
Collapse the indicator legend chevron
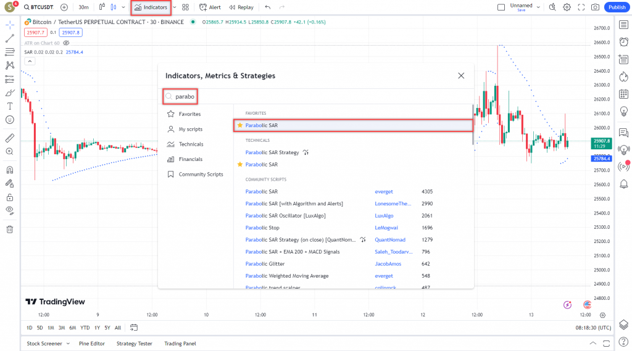click(x=30, y=61)
